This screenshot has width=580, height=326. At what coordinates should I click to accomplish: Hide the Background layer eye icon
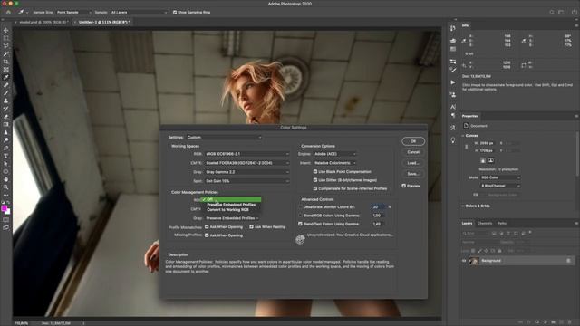coord(464,261)
